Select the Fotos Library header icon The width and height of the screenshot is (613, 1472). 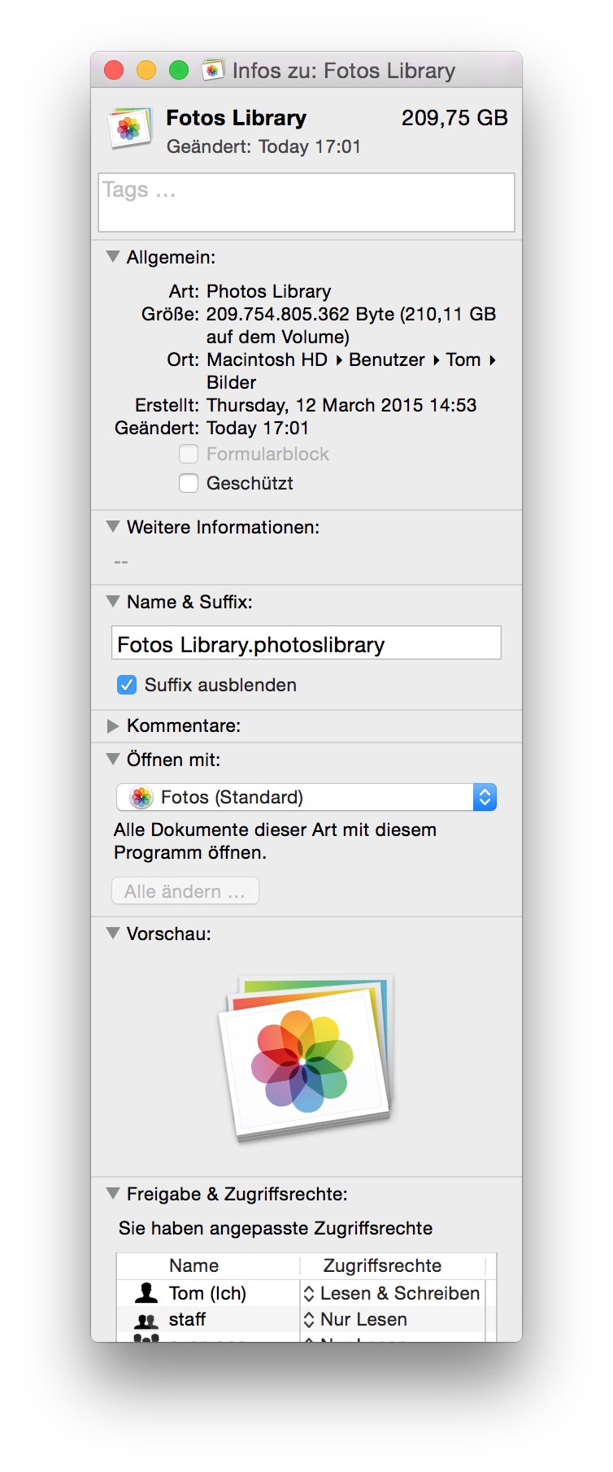pos(129,128)
